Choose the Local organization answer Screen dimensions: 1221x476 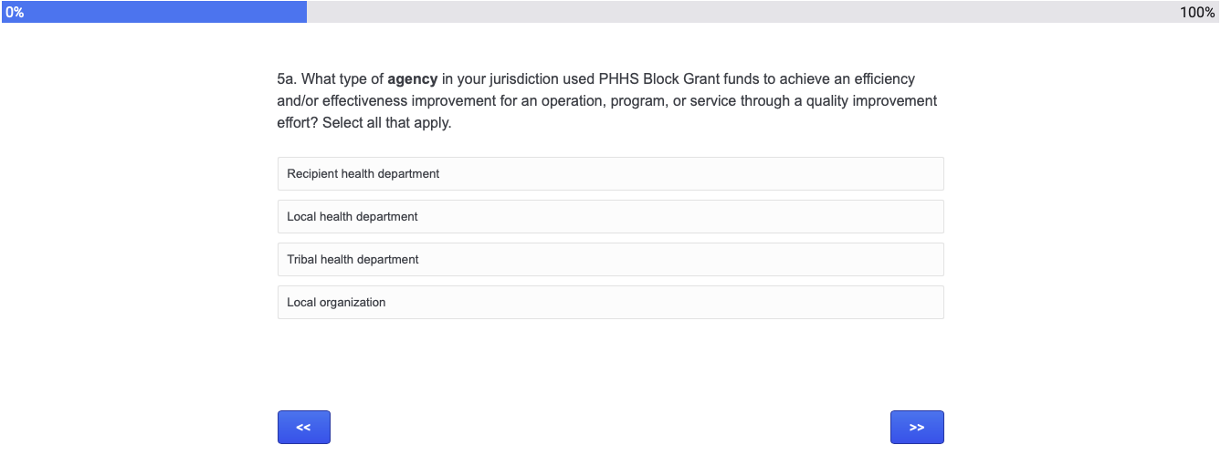point(610,302)
